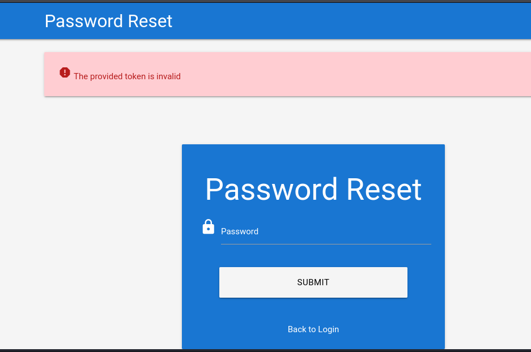Click the pink error notification banner
531x352 pixels.
pyautogui.click(x=283, y=74)
